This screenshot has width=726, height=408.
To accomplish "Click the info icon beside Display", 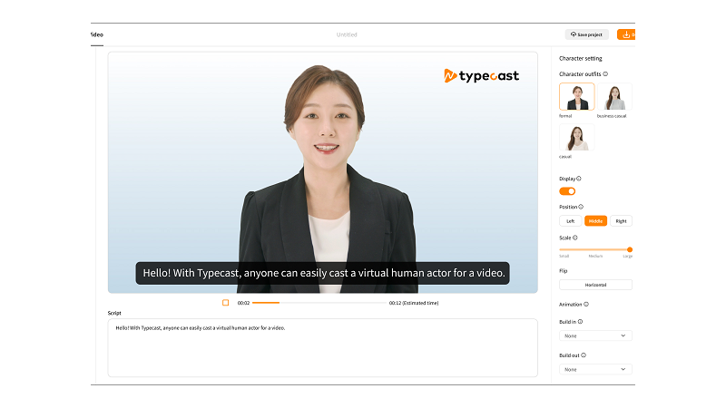I will pyautogui.click(x=579, y=179).
